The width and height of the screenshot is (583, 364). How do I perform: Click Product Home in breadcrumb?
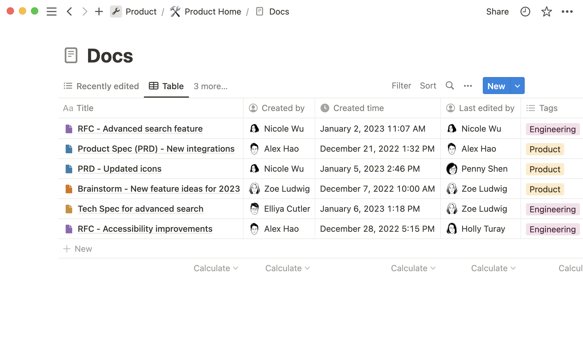coord(213,12)
